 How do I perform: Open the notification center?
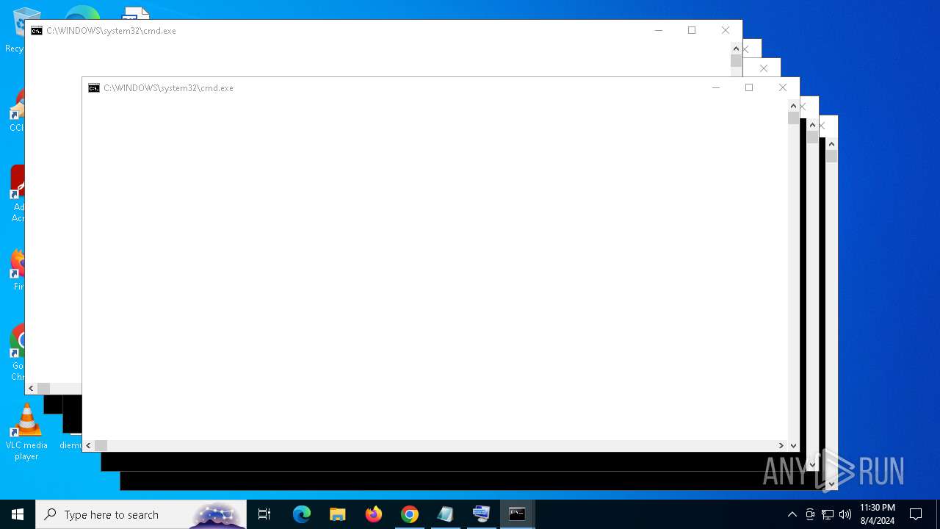click(916, 514)
